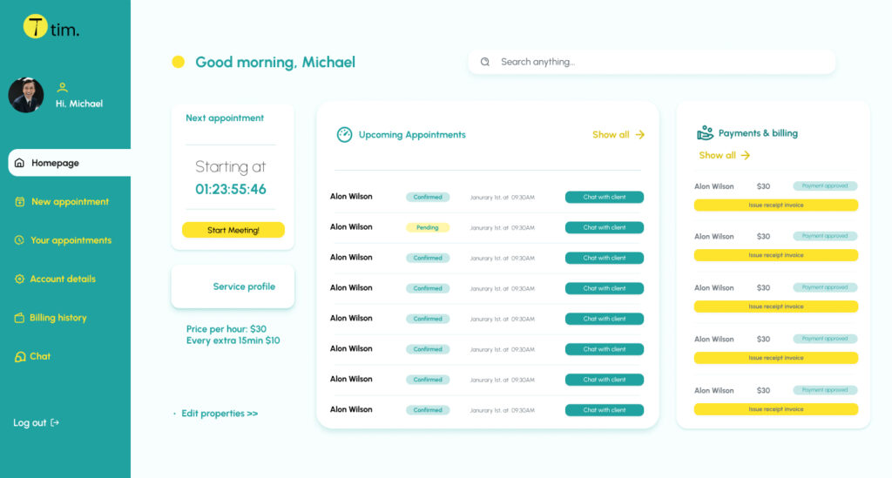The width and height of the screenshot is (892, 478).
Task: Open Your appointments page
Action: [71, 240]
